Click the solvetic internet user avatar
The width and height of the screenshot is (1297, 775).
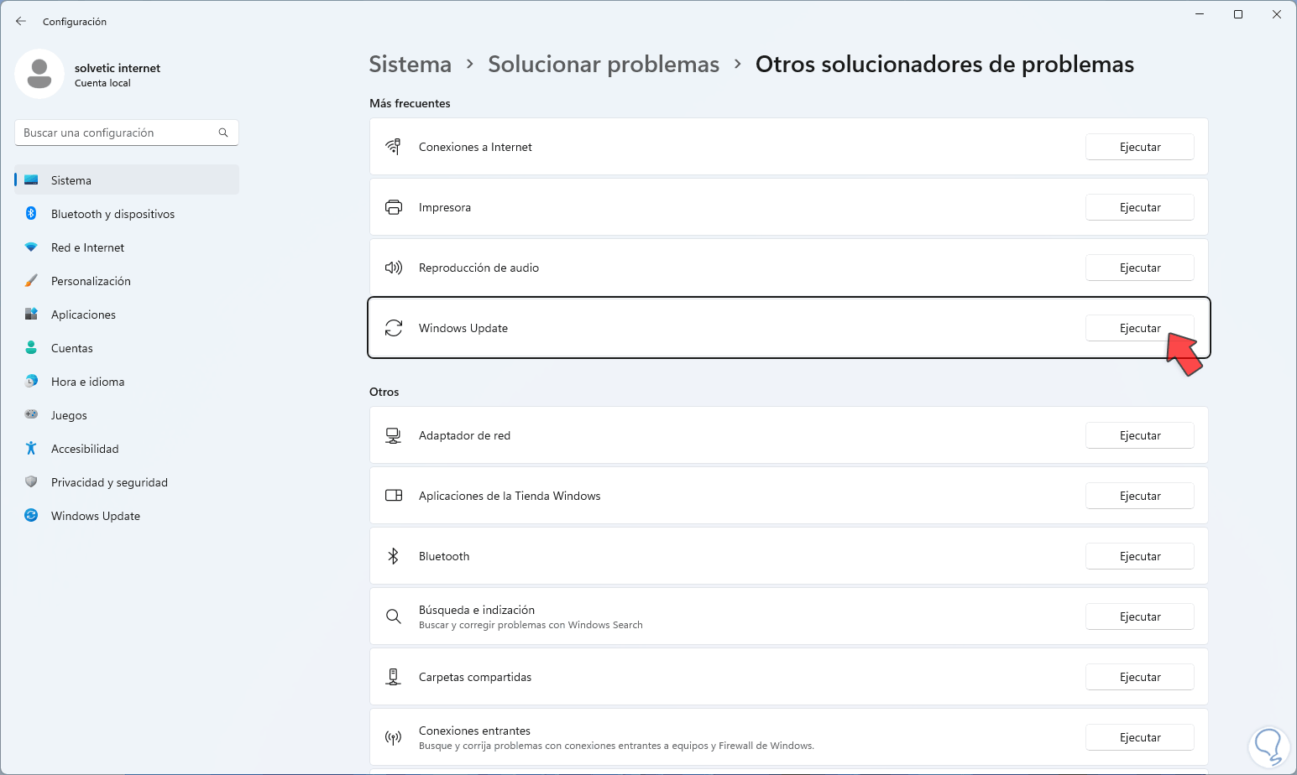point(39,74)
